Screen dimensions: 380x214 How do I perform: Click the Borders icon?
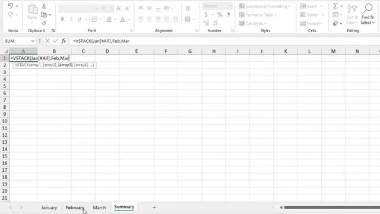tap(94, 19)
